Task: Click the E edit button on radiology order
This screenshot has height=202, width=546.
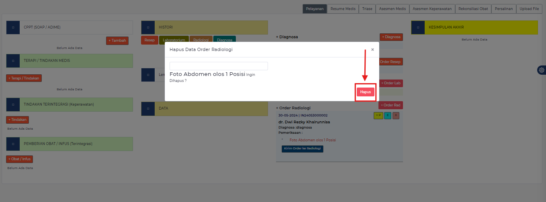Action: point(387,116)
